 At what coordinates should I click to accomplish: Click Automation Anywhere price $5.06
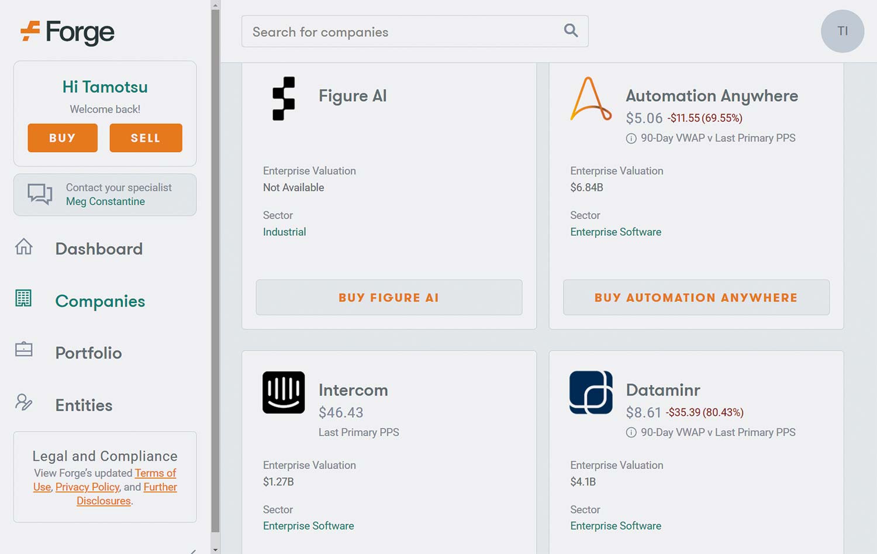tap(644, 118)
